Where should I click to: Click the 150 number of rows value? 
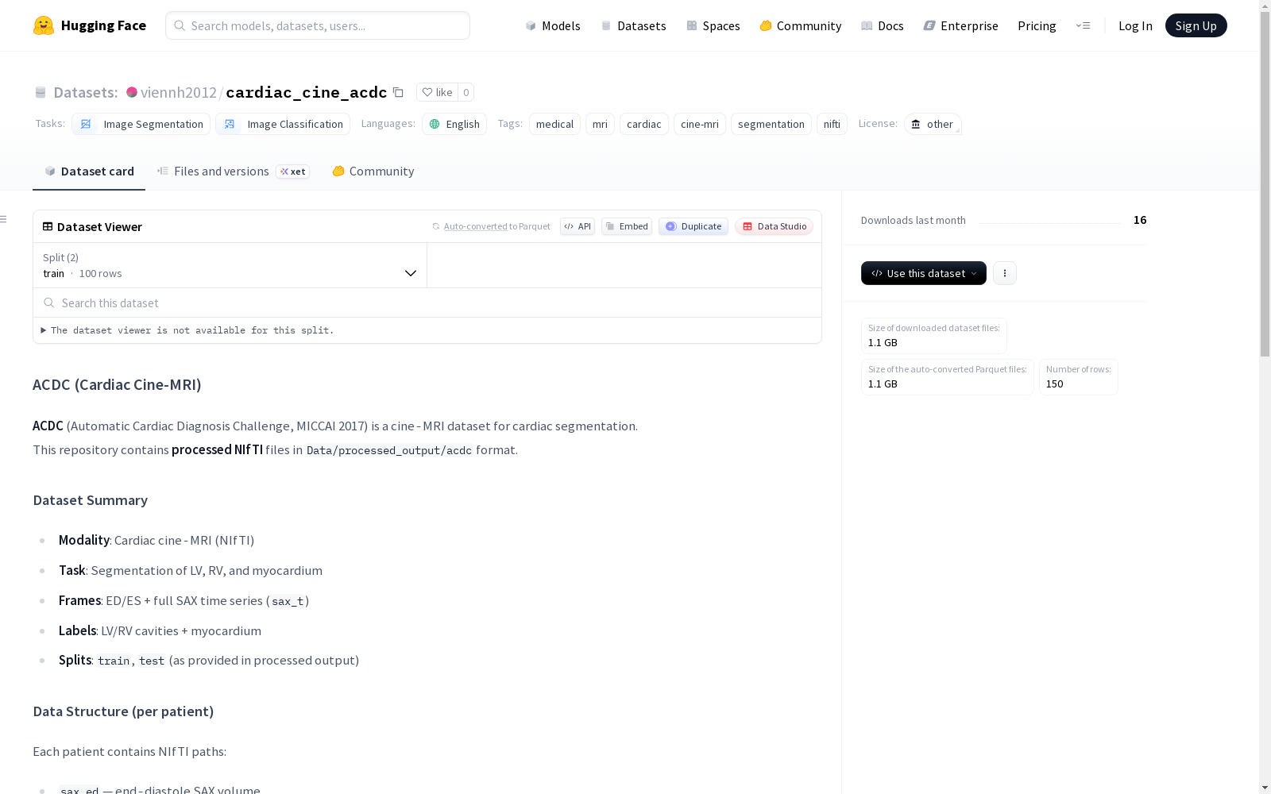[x=1055, y=384]
